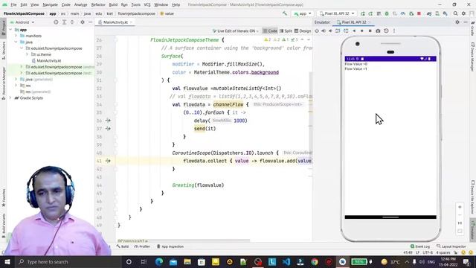Select MainActivity.kt editor tab
Viewport: 476px width, 268px height.
tap(115, 22)
